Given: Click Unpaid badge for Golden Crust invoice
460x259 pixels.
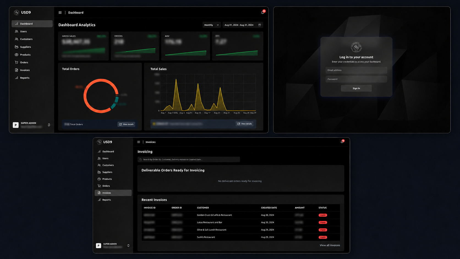Looking at the screenshot, I should click(x=323, y=215).
